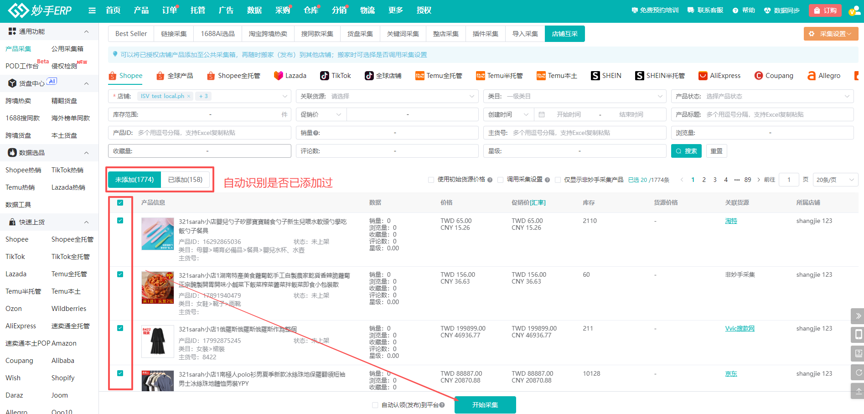Click the floating mobile phone icon

click(x=858, y=335)
